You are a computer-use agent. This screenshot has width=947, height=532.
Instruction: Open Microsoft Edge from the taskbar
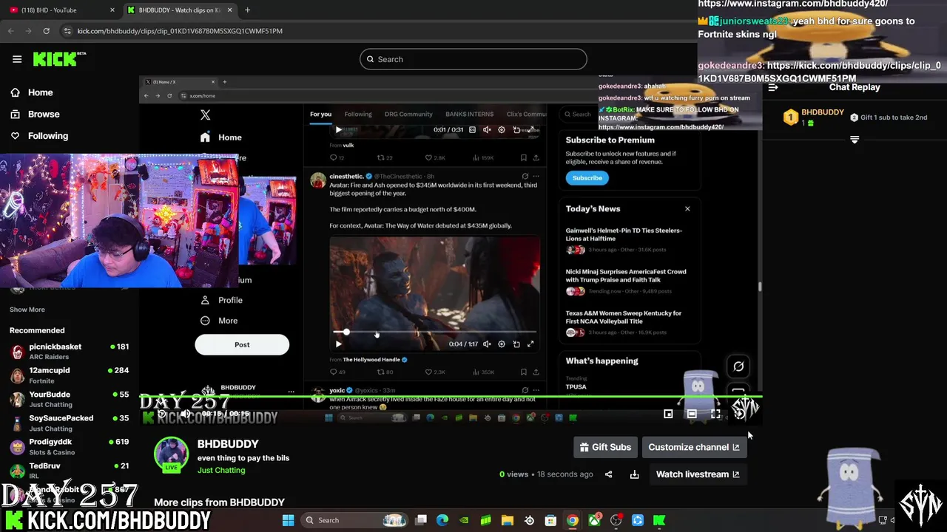point(442,520)
